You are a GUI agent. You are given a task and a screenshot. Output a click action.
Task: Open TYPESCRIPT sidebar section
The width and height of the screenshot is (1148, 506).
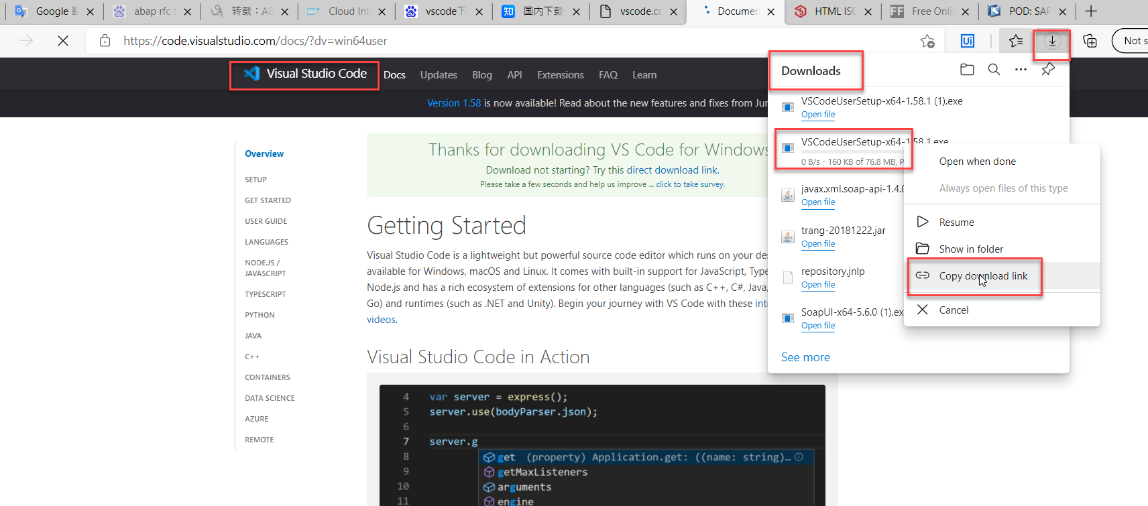coord(265,294)
